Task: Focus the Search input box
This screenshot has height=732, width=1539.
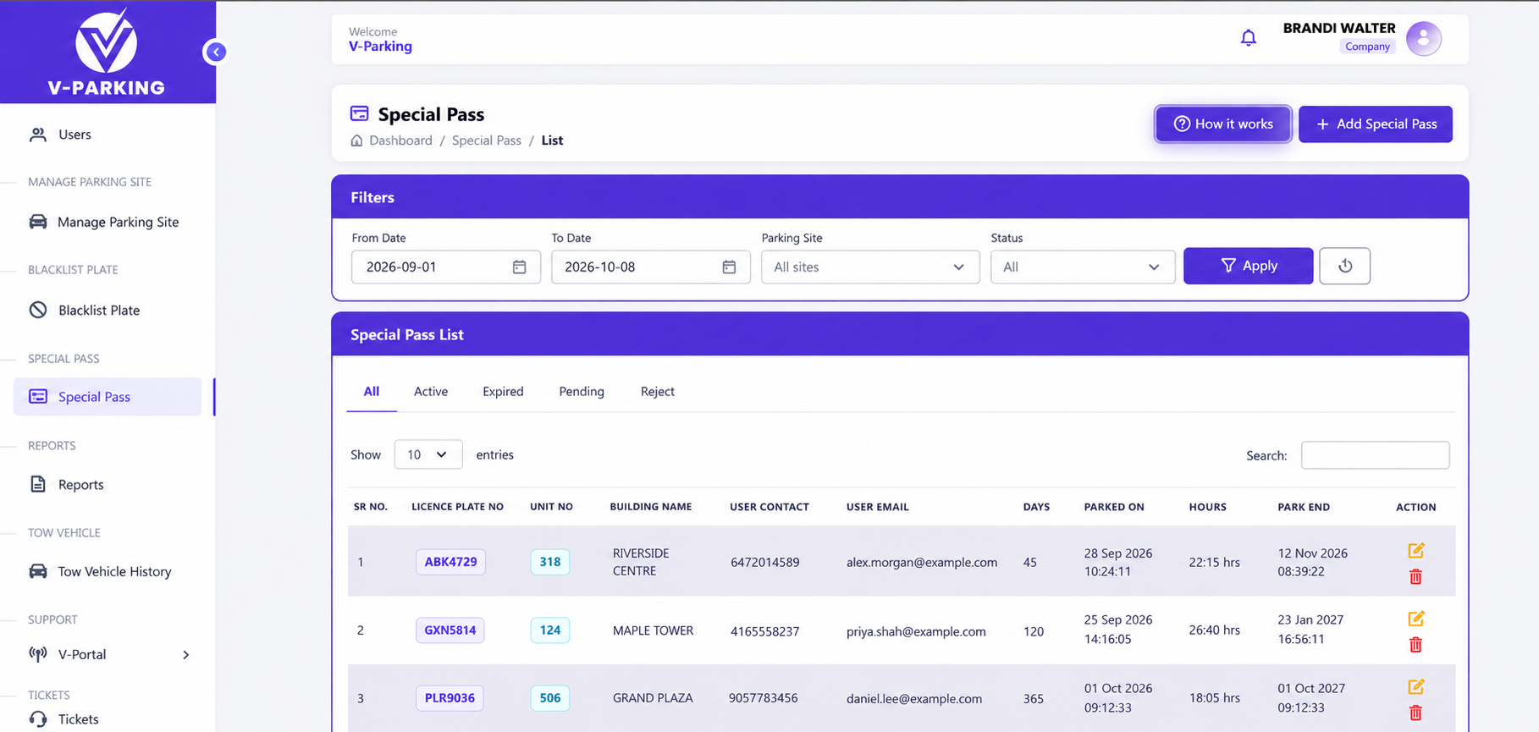Action: click(x=1375, y=455)
